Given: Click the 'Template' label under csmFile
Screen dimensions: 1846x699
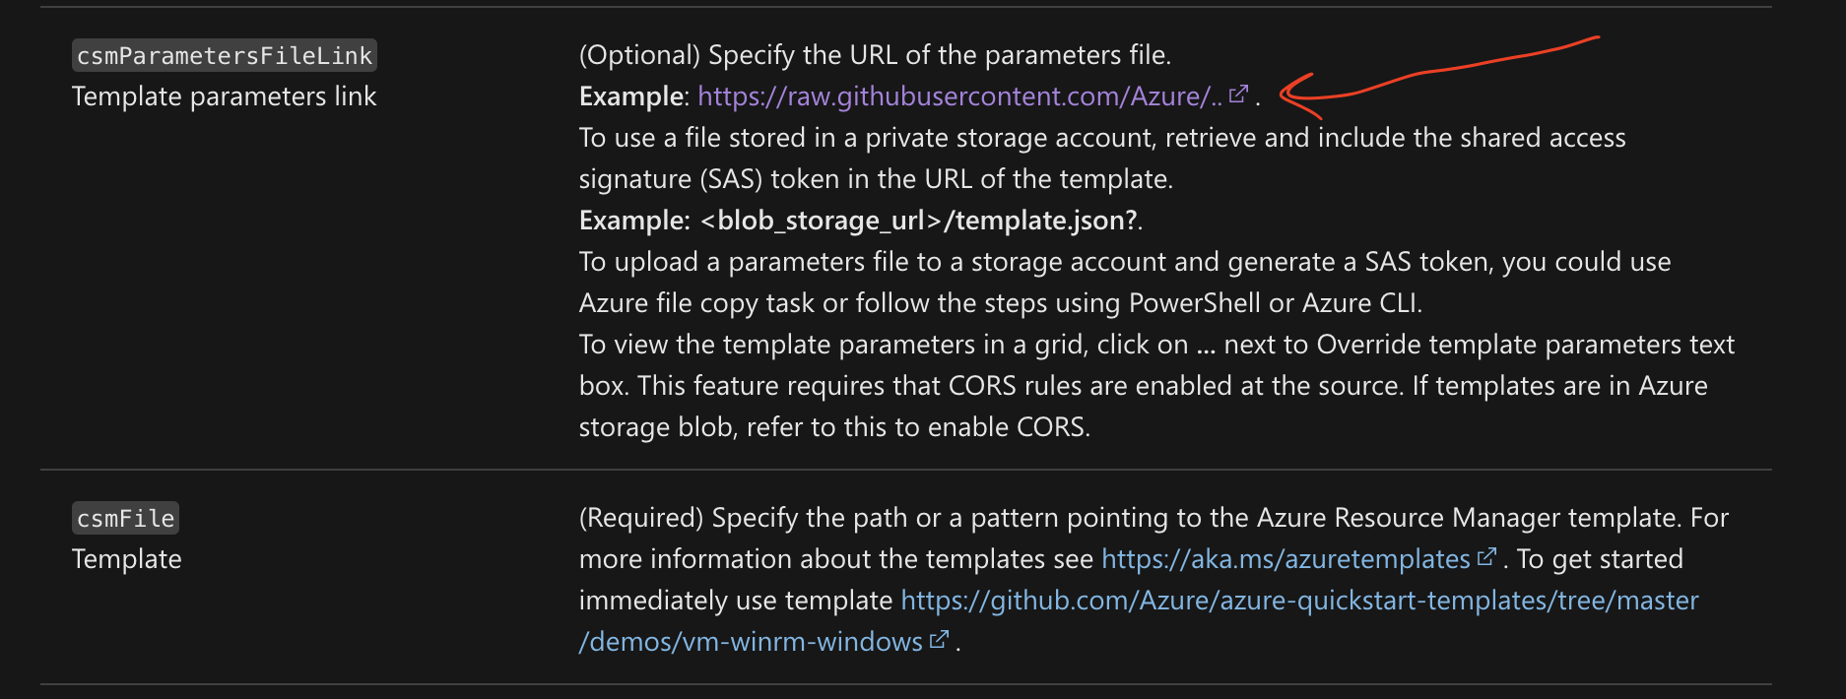Looking at the screenshot, I should (127, 559).
